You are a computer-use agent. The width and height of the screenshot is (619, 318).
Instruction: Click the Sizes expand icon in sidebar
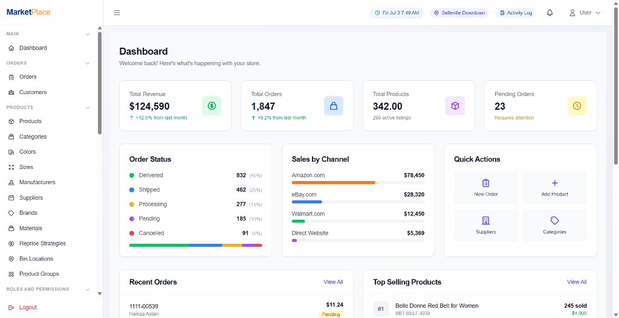(x=11, y=167)
